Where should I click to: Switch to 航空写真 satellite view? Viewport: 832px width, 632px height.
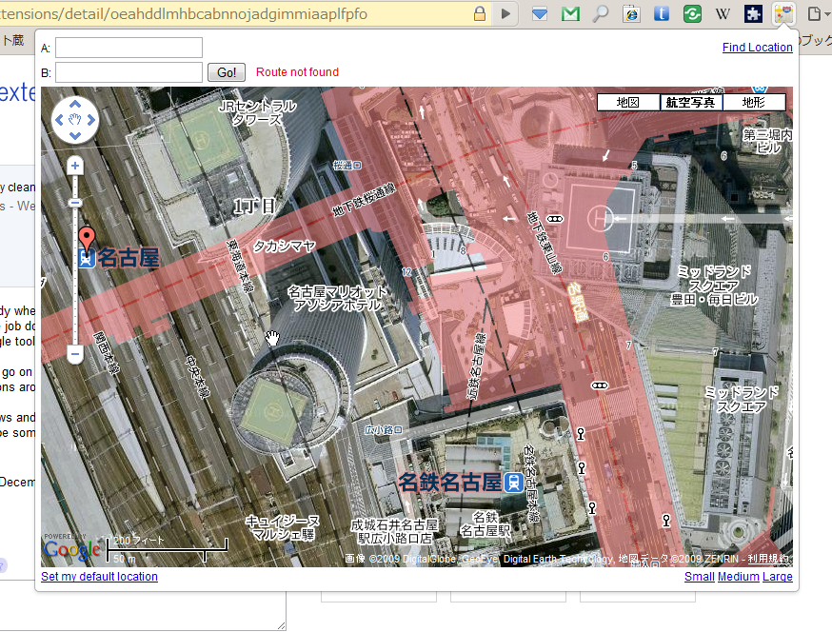(x=691, y=103)
